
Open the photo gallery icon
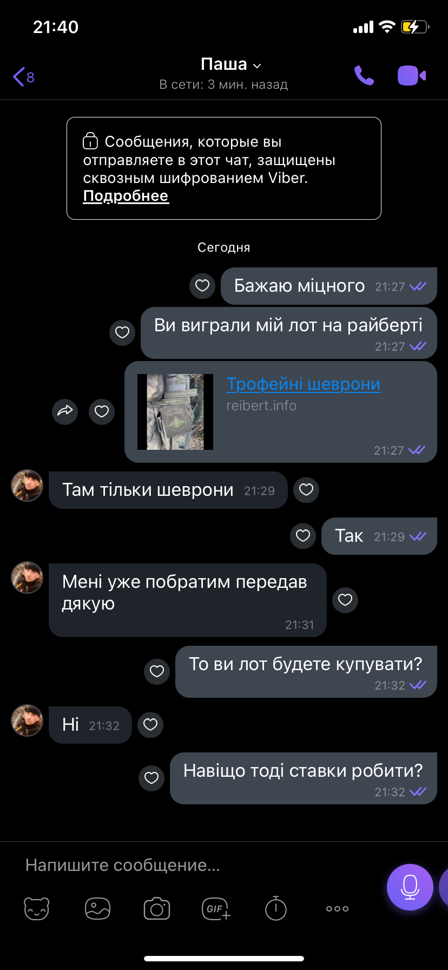click(97, 908)
